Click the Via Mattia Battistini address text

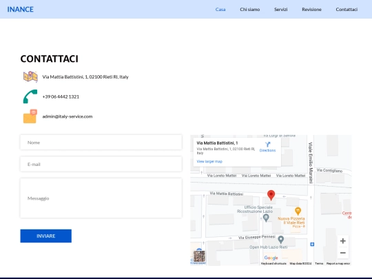[x=85, y=77]
